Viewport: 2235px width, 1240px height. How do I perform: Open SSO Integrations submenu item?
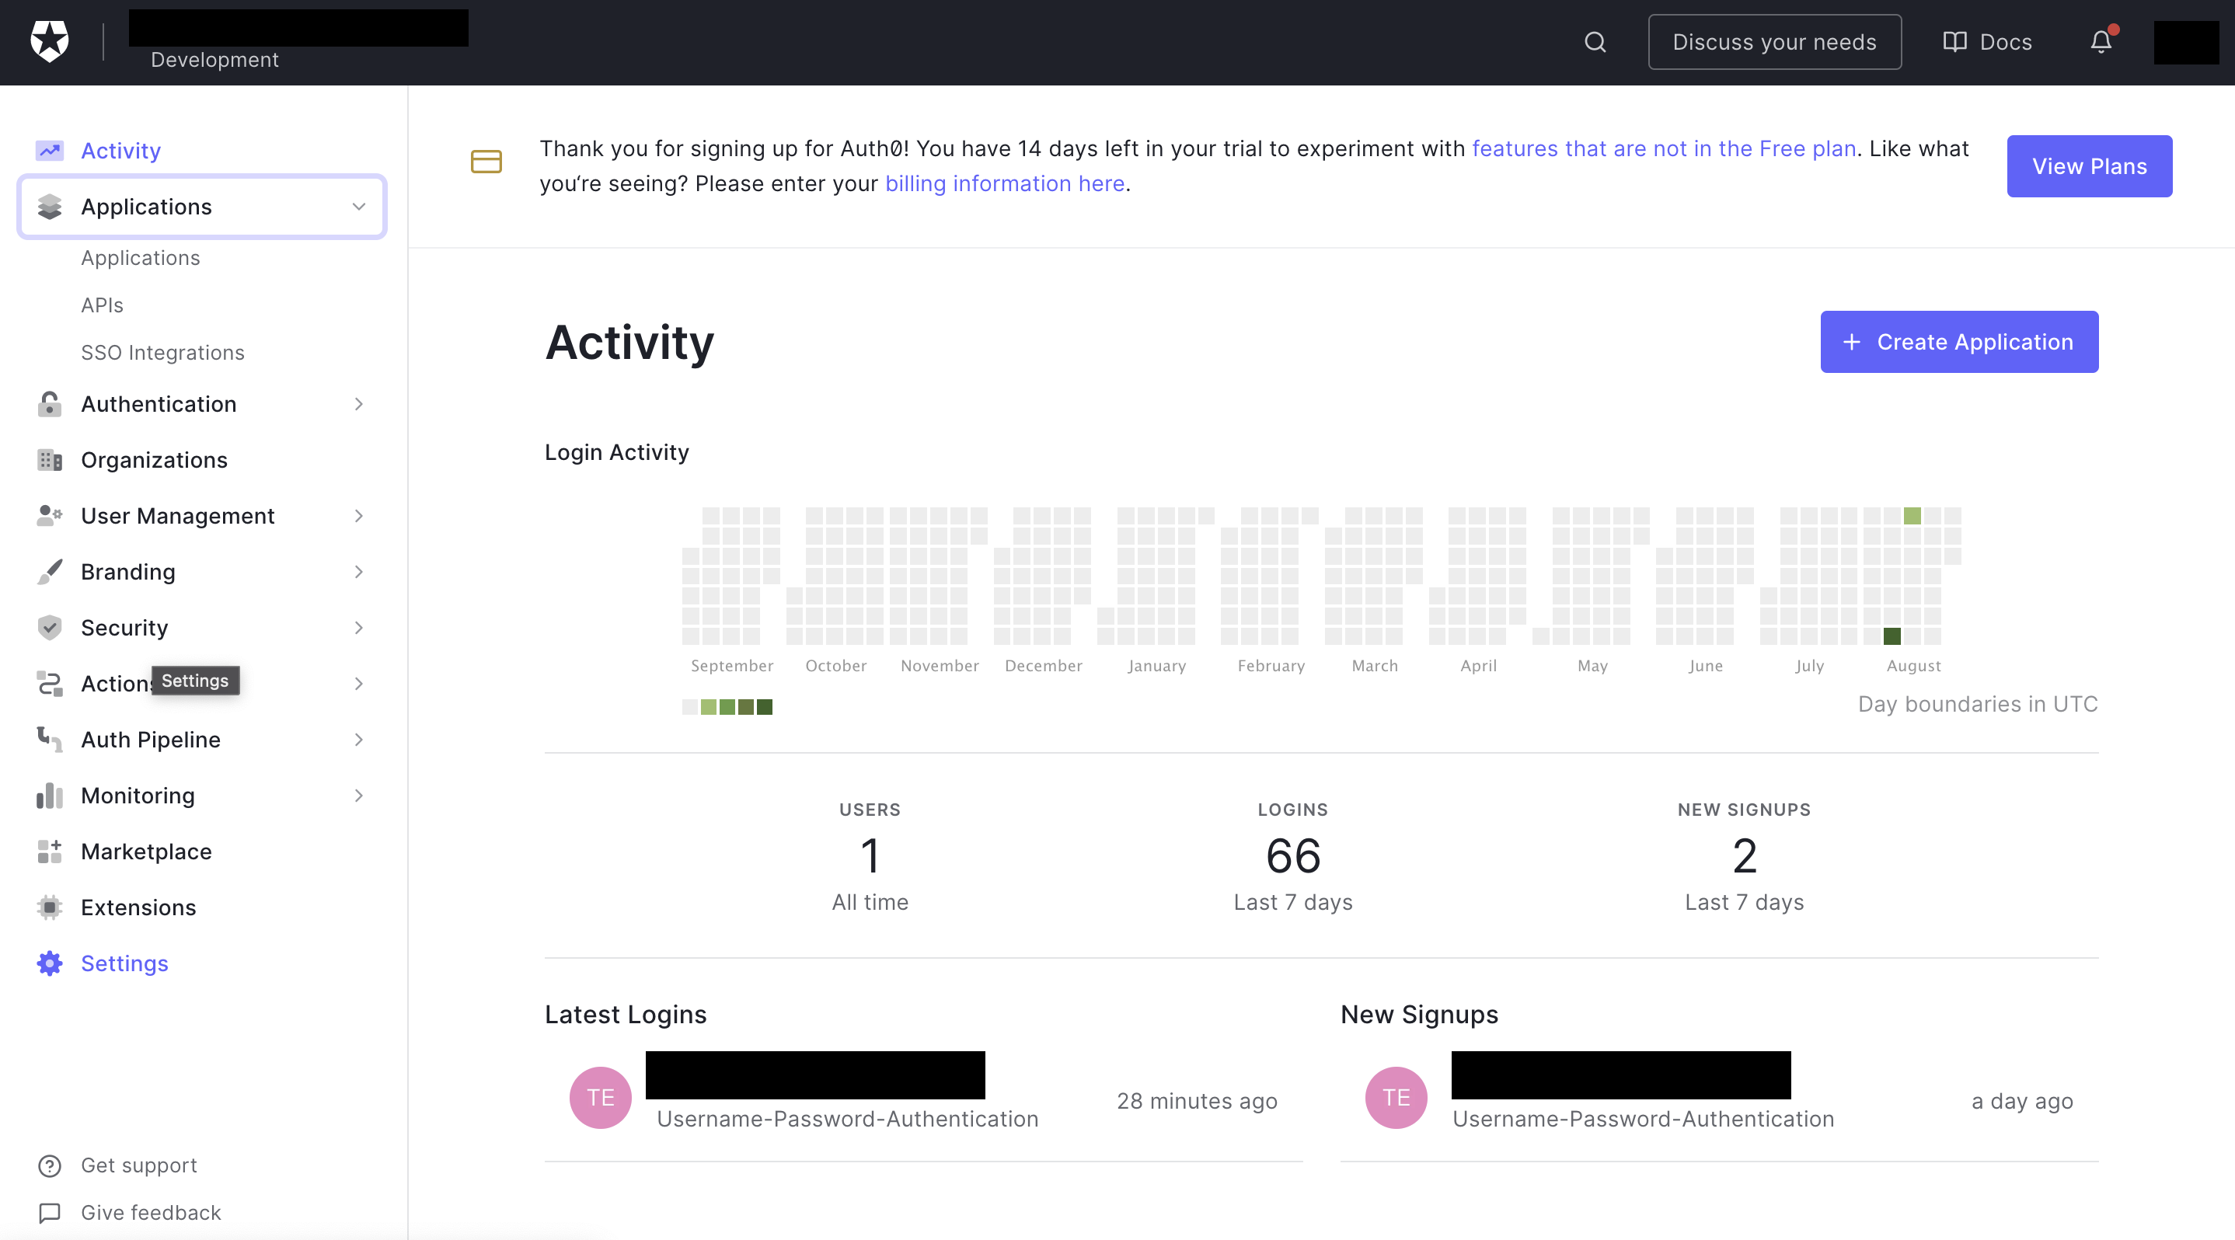(x=162, y=353)
